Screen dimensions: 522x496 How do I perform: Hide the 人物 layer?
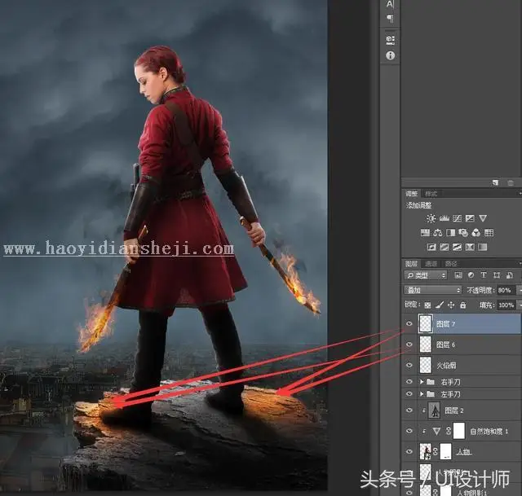409,452
